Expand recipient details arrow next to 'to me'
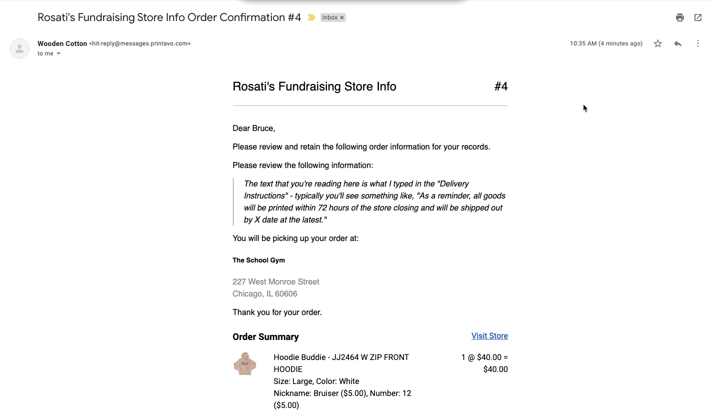712x413 pixels. click(x=59, y=53)
